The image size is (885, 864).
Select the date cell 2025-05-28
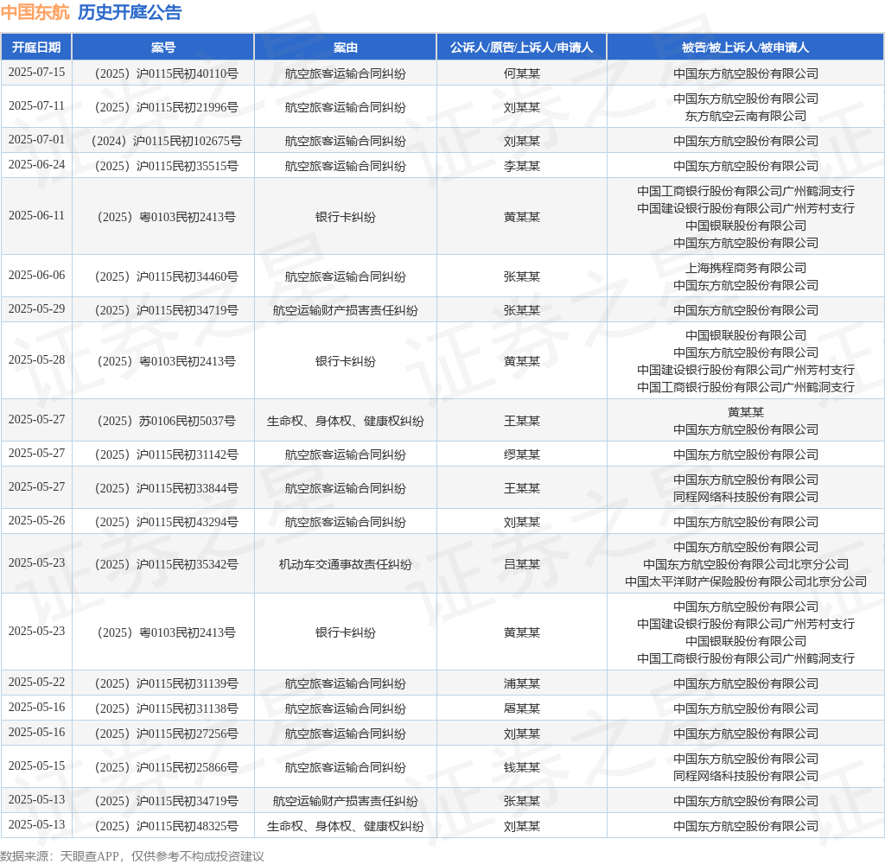36,360
